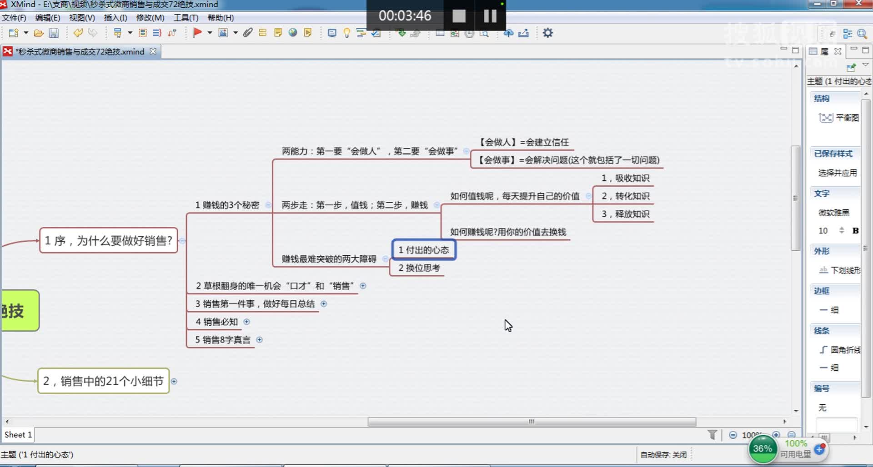Zoom in with plus icon
Viewport: 873px width, 467px height.
[776, 434]
